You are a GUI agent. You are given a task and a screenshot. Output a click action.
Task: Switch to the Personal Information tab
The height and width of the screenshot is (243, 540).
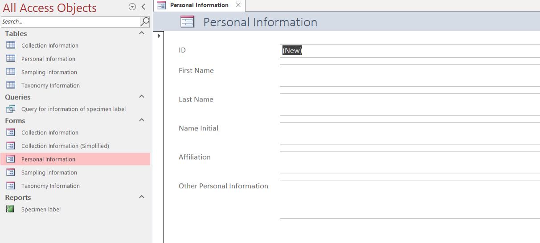[x=199, y=5]
